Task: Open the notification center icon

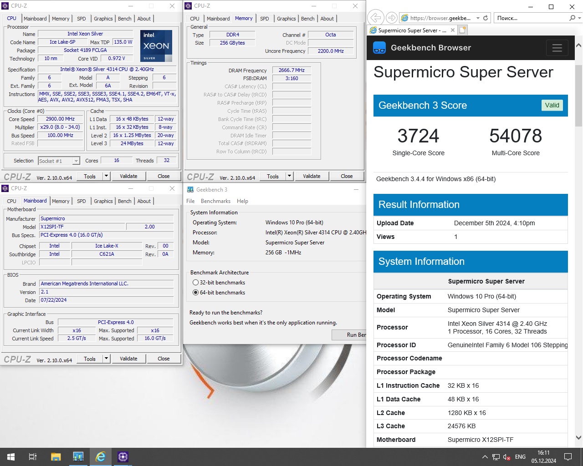Action: [568, 456]
